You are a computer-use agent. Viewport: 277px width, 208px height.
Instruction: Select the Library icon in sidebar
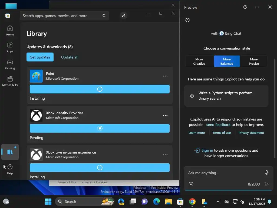tap(10, 152)
